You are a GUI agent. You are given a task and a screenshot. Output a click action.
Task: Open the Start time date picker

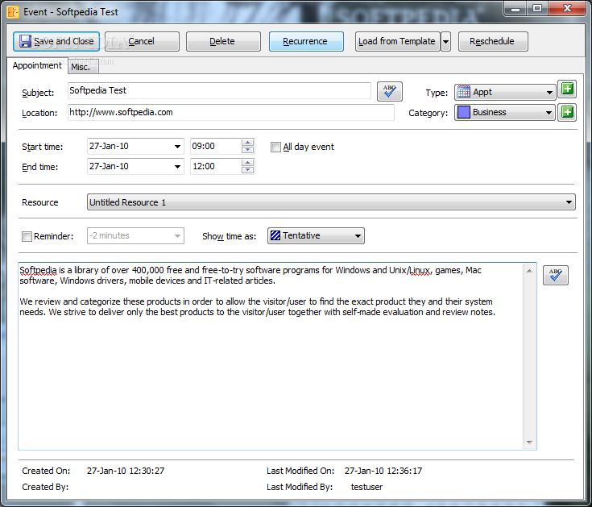pos(177,146)
